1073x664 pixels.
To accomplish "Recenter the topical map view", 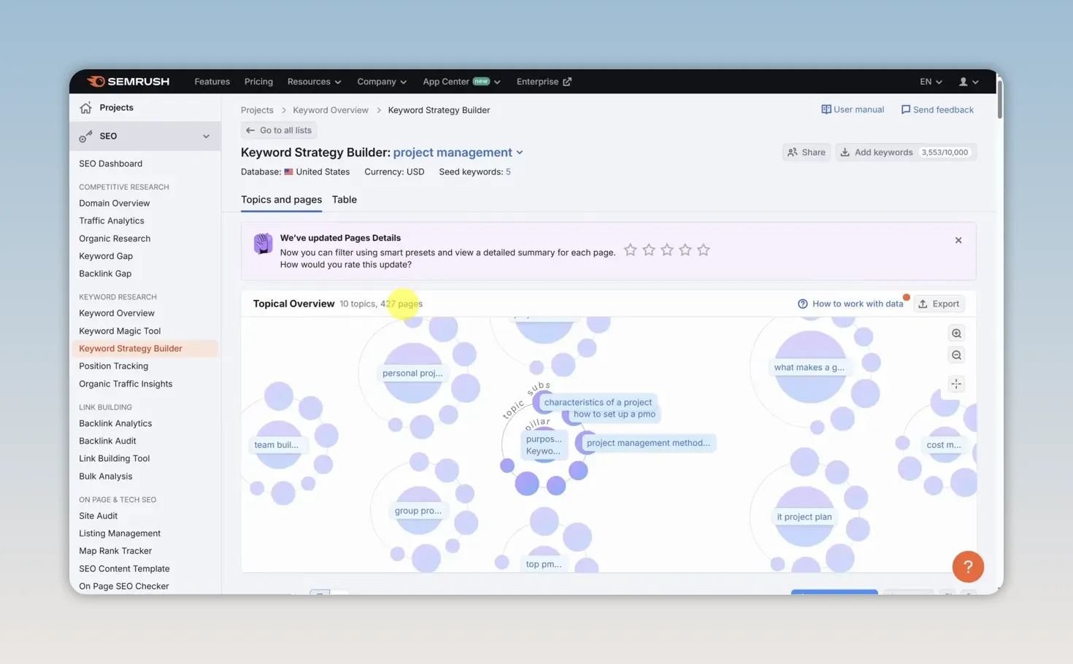I will click(956, 384).
